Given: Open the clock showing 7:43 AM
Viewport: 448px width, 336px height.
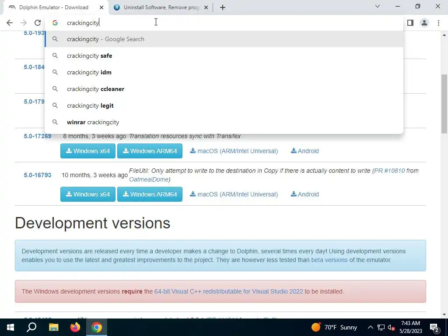Looking at the screenshot, I should tap(410, 327).
